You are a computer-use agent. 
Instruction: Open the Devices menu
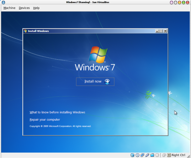(x=24, y=8)
